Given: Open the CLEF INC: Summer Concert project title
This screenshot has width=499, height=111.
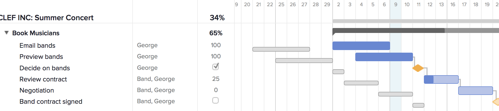Looking at the screenshot, I should coord(47,18).
